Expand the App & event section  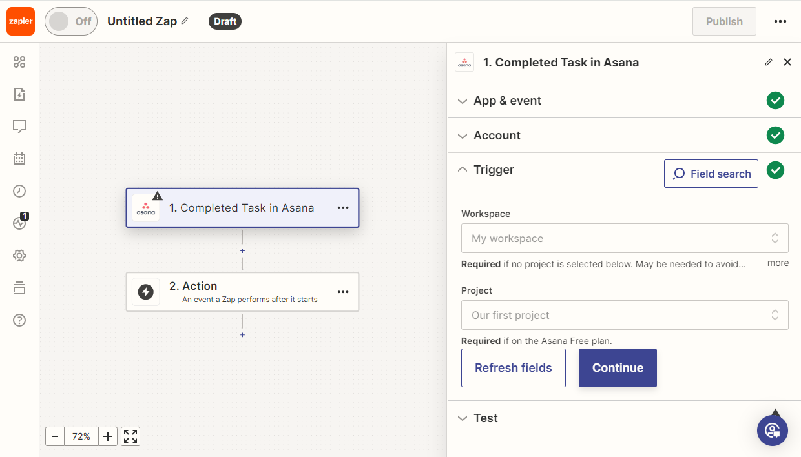(507, 101)
